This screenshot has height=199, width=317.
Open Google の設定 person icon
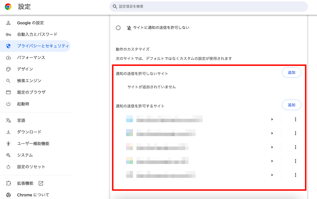(x=8, y=23)
